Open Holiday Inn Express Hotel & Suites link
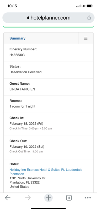 (46, 172)
